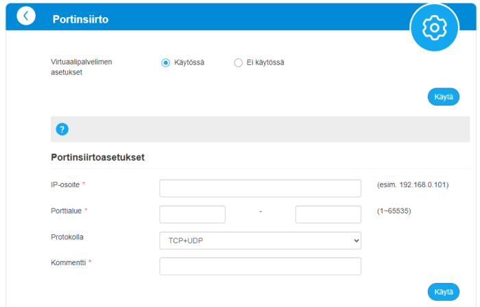Screen dimensions: 480x307
Task: Go back using the header arrow icon
Action: point(26,16)
